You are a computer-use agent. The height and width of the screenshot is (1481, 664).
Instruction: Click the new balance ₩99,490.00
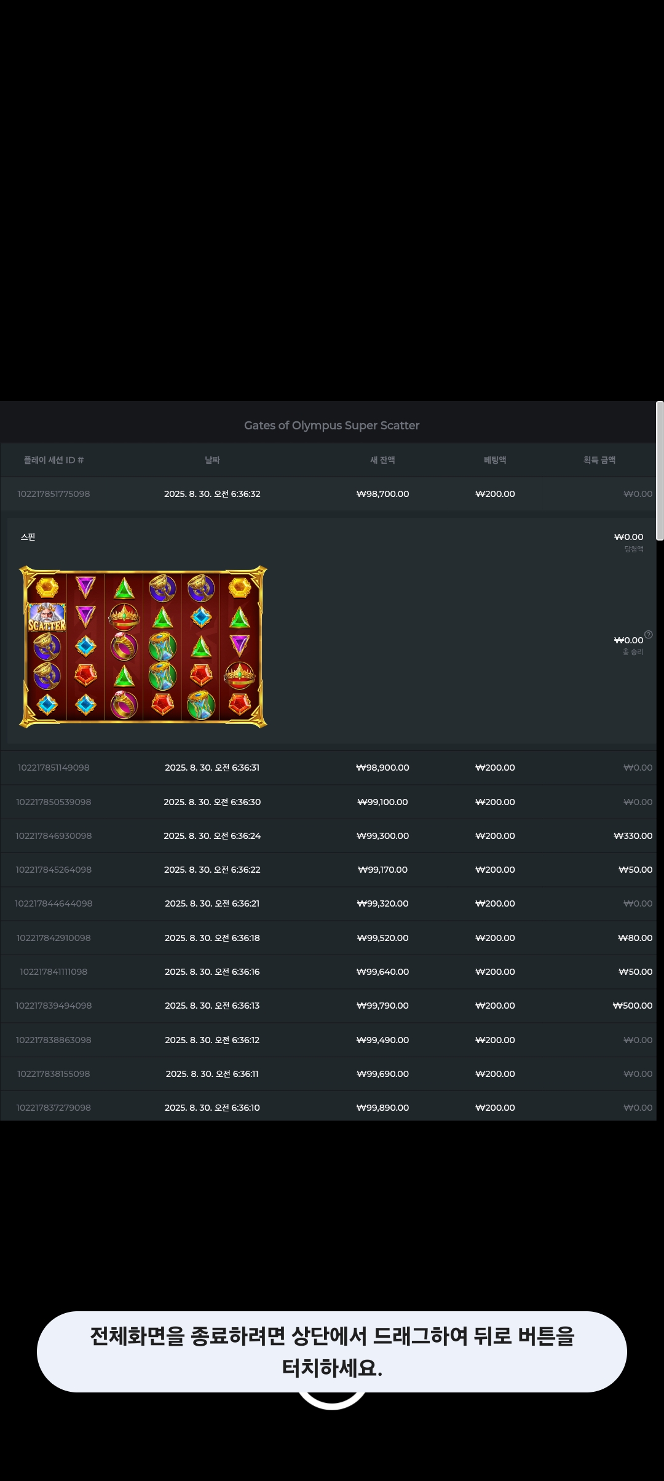(x=382, y=1040)
